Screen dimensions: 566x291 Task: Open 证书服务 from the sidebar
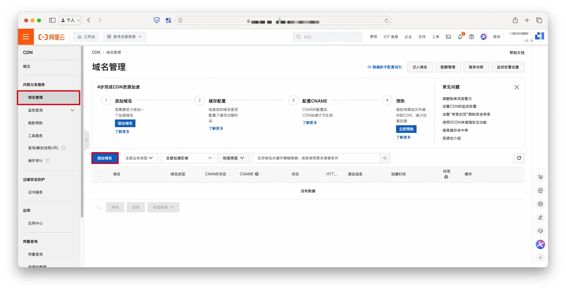click(35, 192)
